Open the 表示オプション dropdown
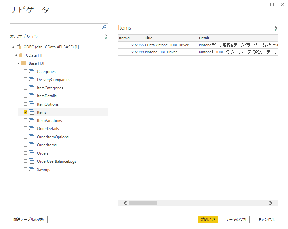Screen dimensions: 288x229 coord(26,36)
